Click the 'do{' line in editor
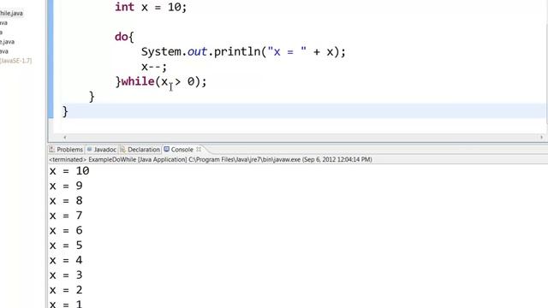Viewport: 548px width, 308px height. tap(124, 37)
